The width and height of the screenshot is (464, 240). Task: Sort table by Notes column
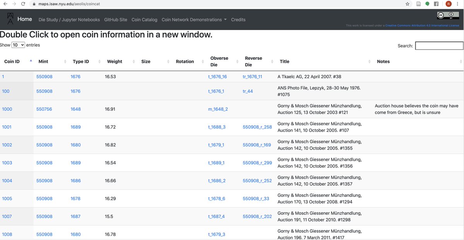point(418,62)
